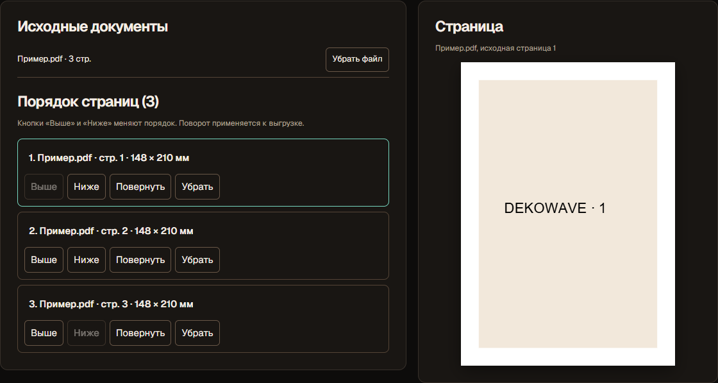Screen dimensions: 718x383
Task: Rotate page 1 using 'Повернуть'
Action: click(140, 187)
